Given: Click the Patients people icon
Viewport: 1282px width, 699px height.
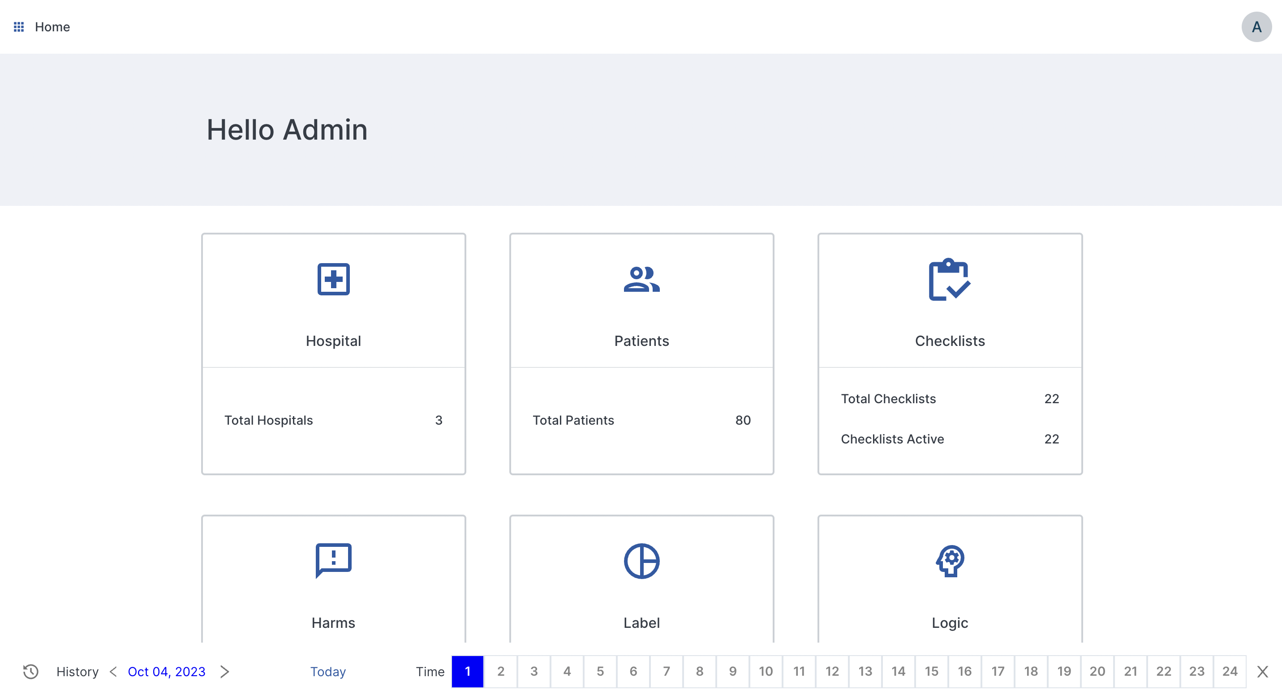Looking at the screenshot, I should (x=641, y=279).
